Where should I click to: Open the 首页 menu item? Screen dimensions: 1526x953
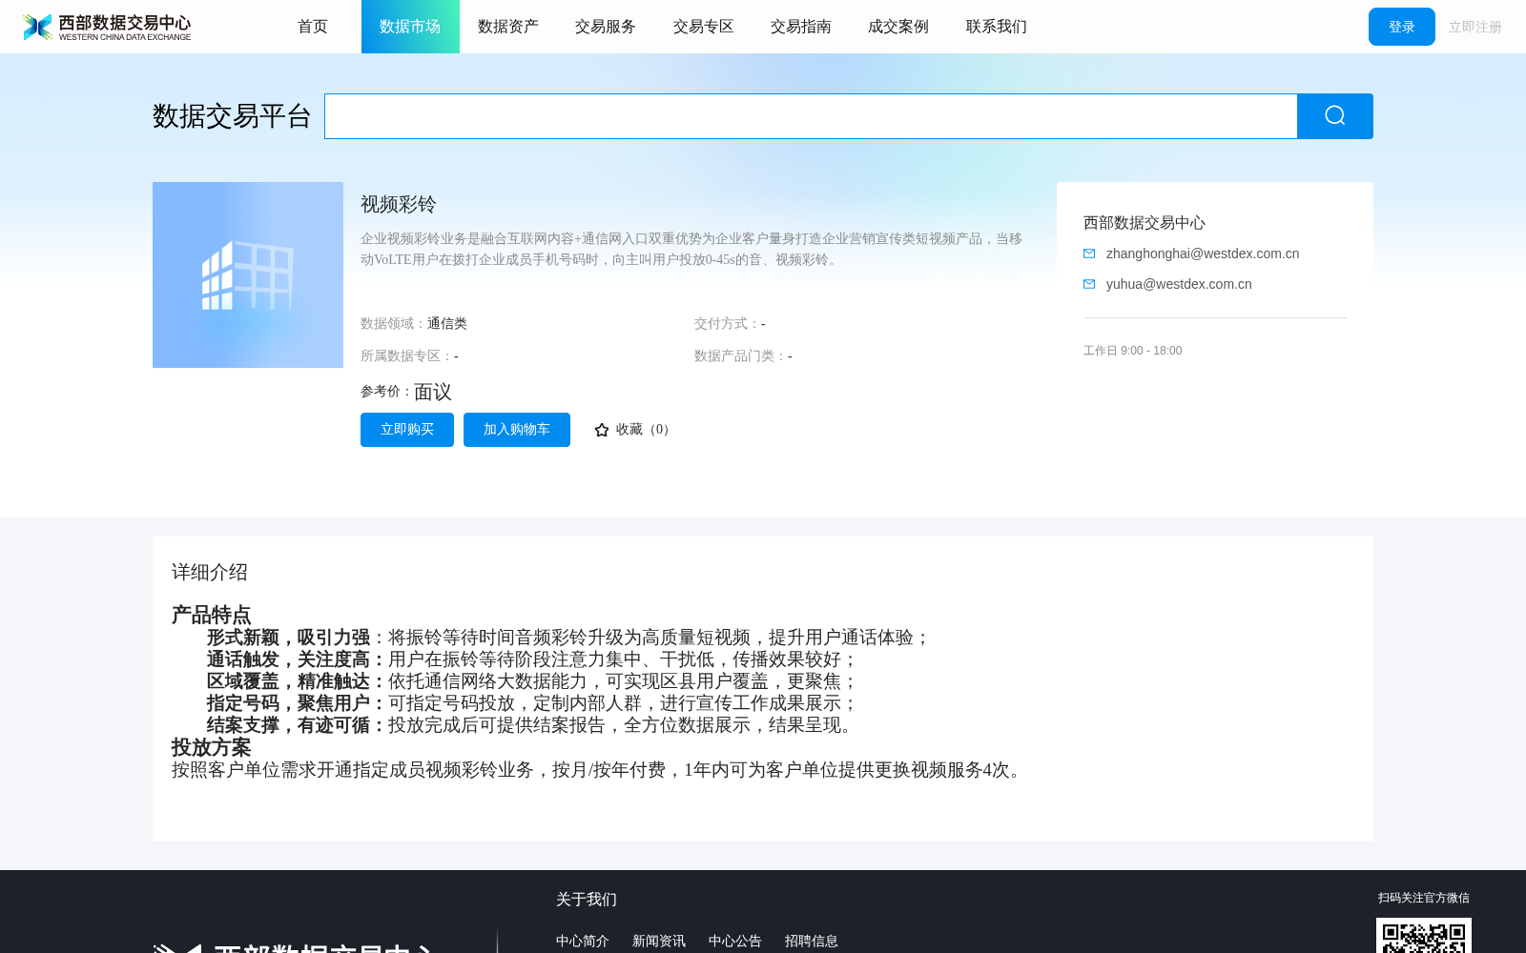coord(313,27)
